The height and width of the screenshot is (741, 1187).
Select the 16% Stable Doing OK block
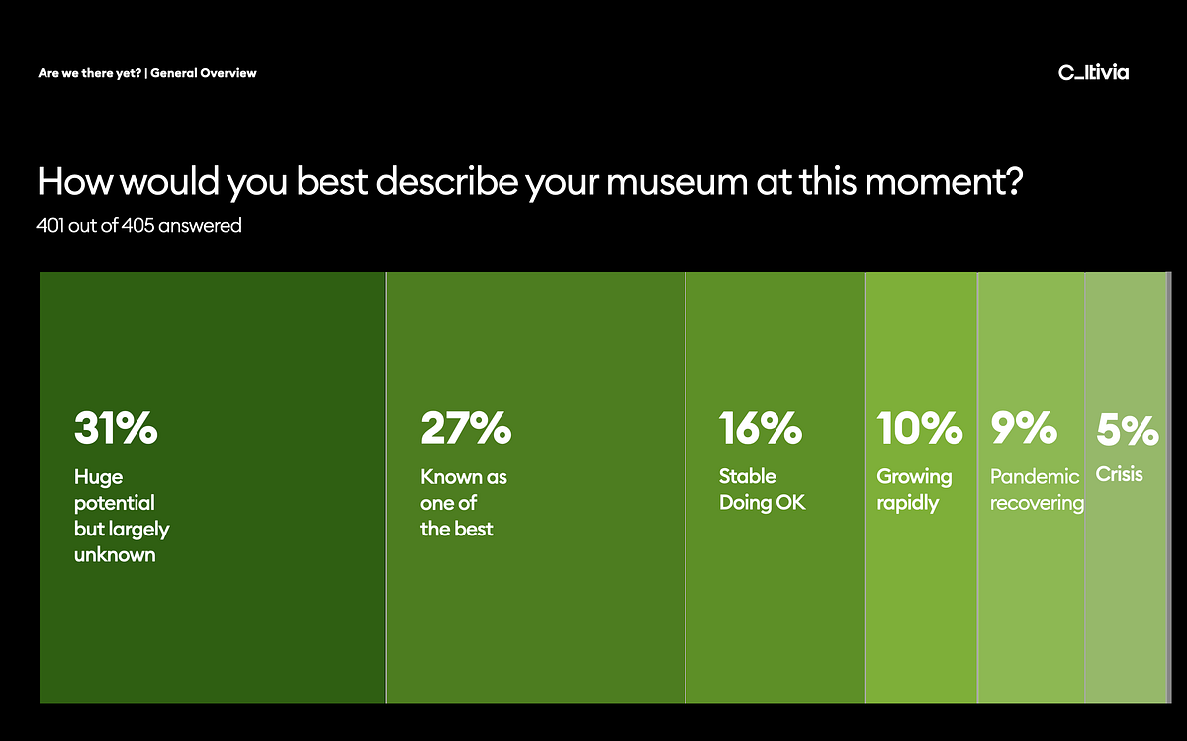point(775,487)
